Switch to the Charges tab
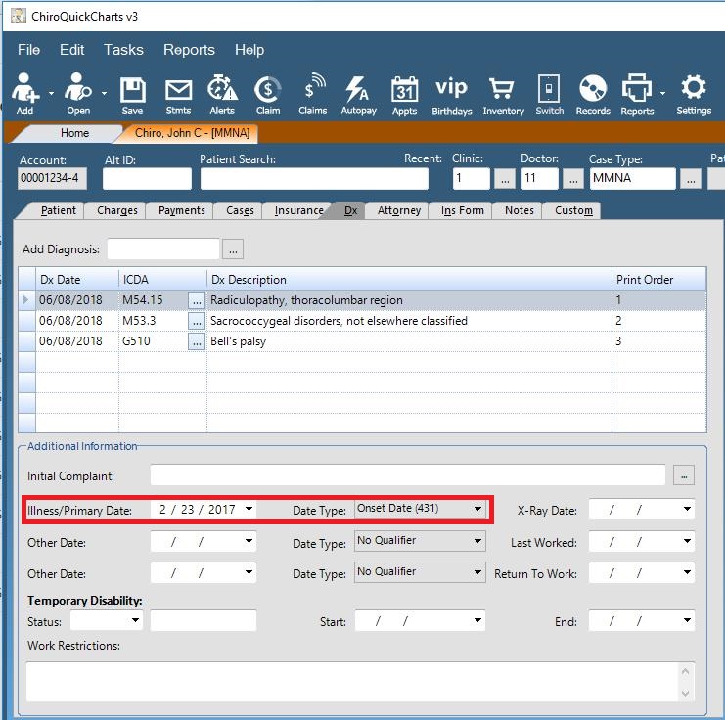The height and width of the screenshot is (720, 725). (x=116, y=210)
